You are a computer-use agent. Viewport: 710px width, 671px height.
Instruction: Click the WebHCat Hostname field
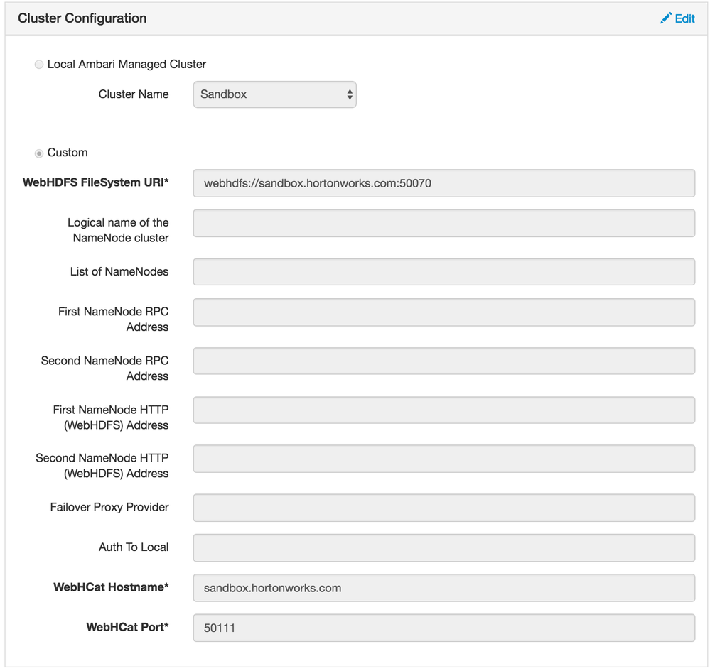click(x=443, y=588)
